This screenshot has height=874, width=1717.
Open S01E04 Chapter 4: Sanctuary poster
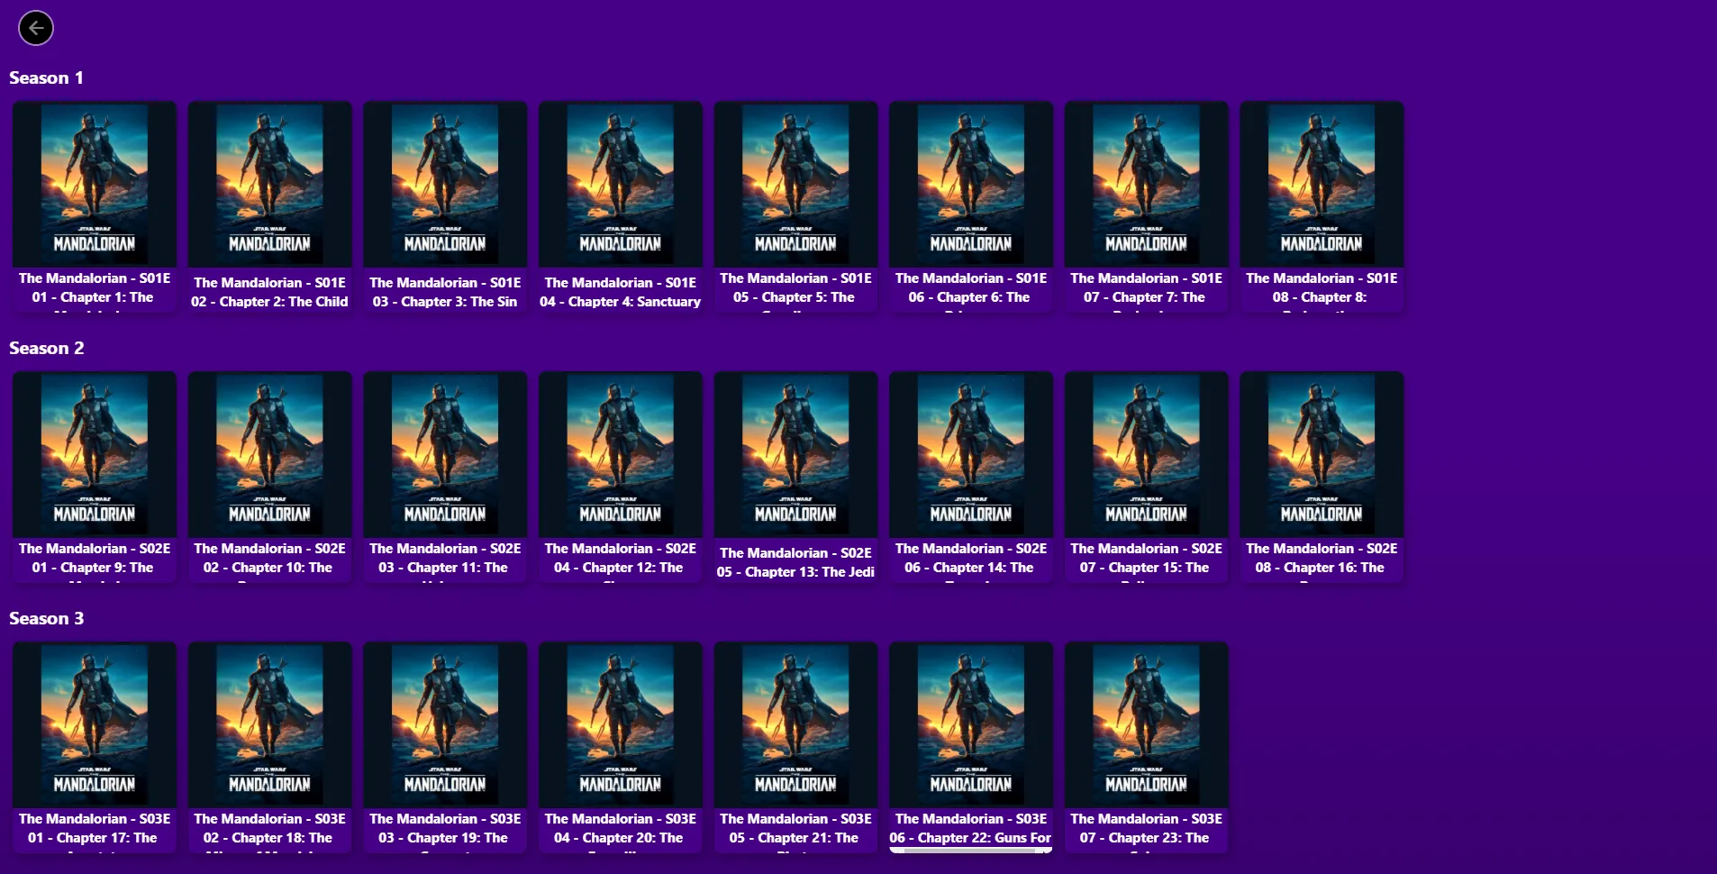pyautogui.click(x=621, y=185)
